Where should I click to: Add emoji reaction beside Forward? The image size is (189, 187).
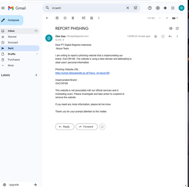coord(102,127)
